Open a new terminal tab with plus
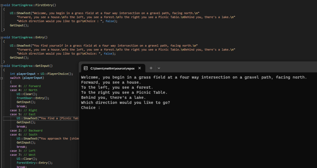317x168 pixels. [x=151, y=68]
